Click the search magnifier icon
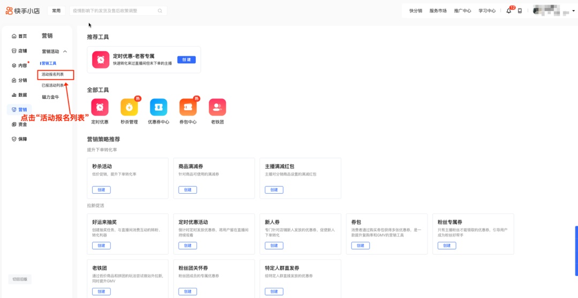 160,11
